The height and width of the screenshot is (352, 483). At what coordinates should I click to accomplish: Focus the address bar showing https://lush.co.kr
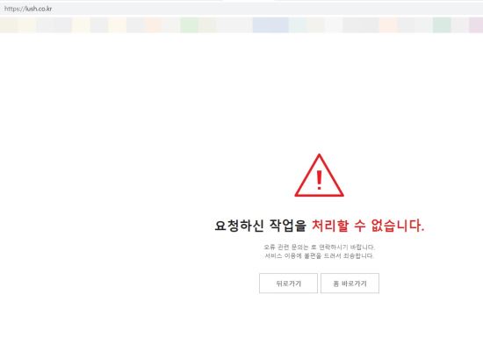click(241, 9)
